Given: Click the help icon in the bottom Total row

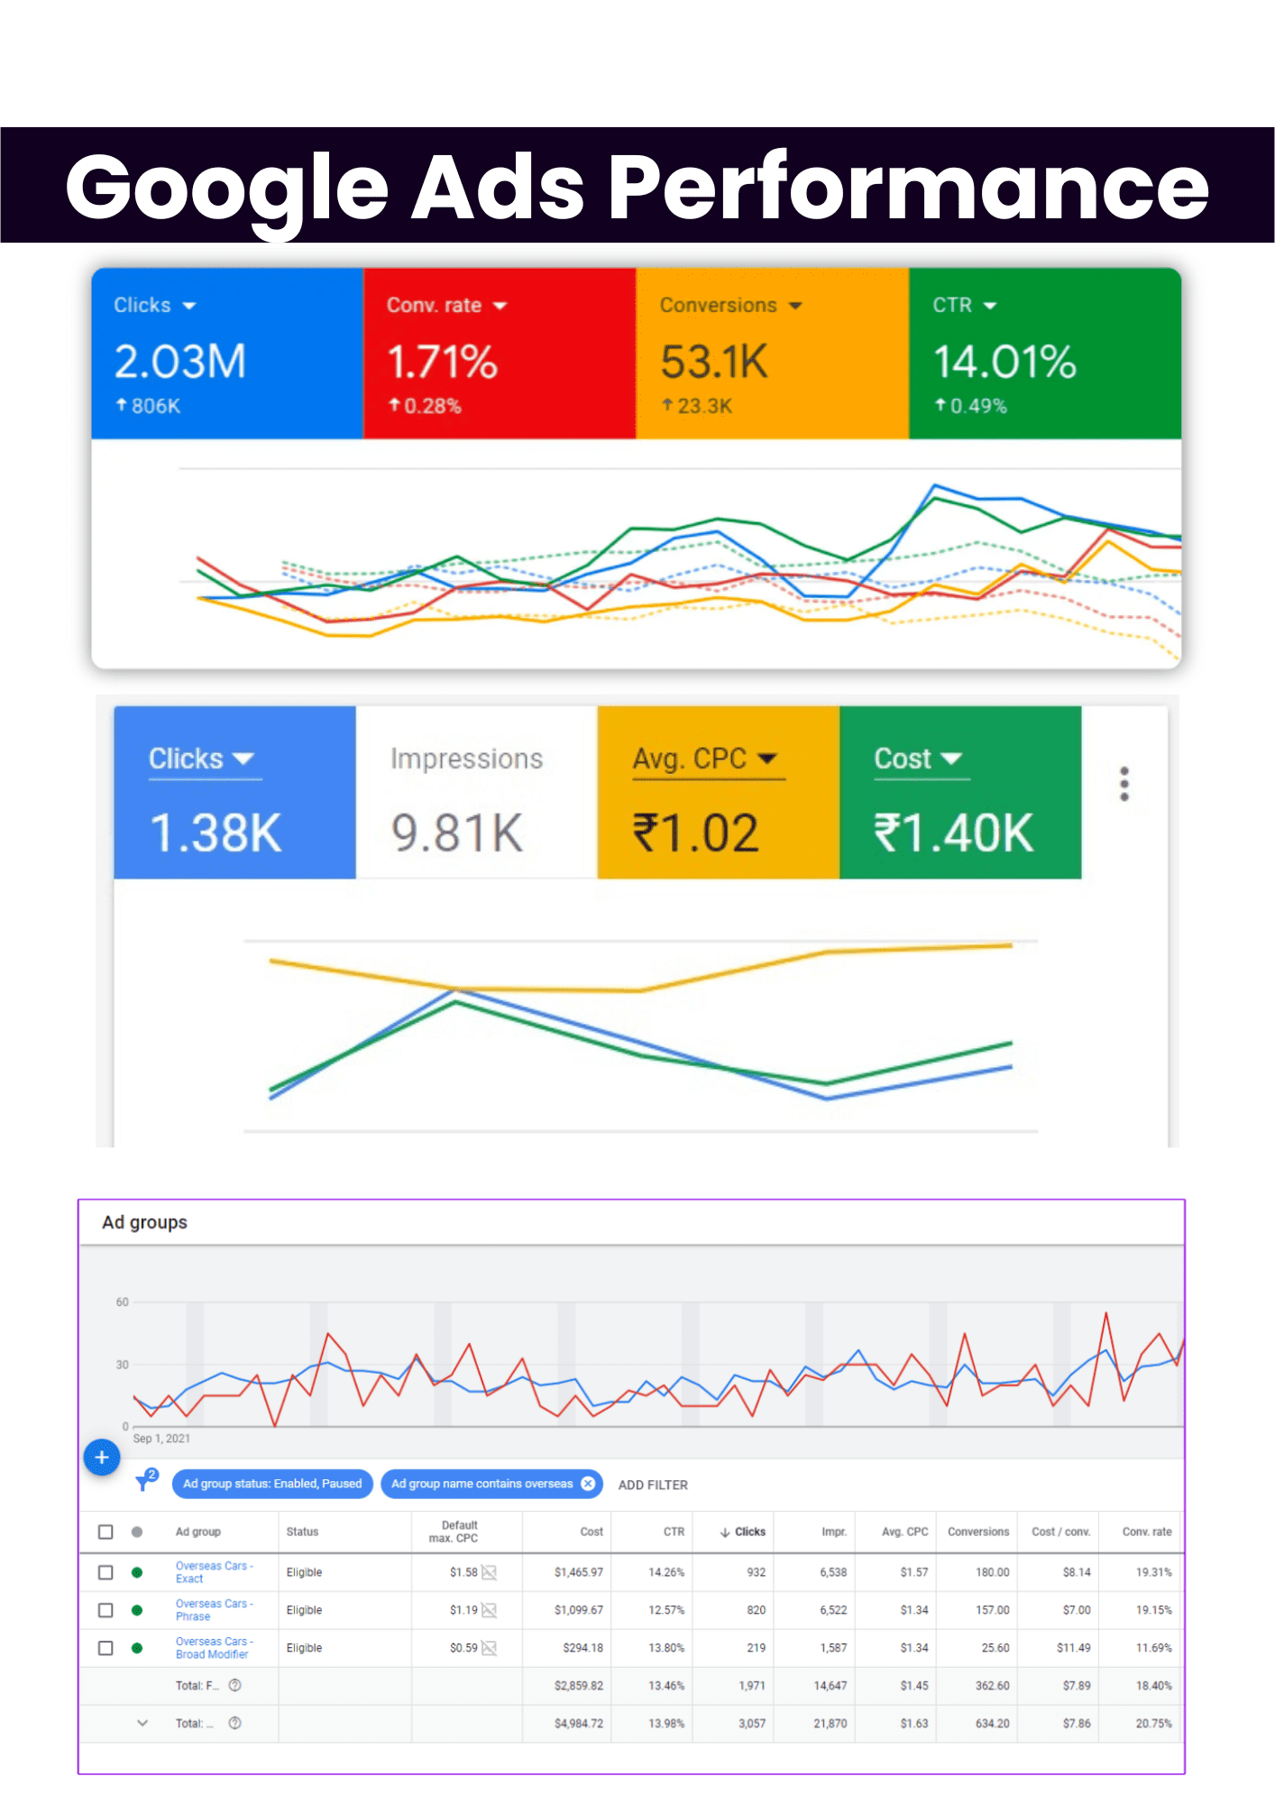Looking at the screenshot, I should (234, 1723).
